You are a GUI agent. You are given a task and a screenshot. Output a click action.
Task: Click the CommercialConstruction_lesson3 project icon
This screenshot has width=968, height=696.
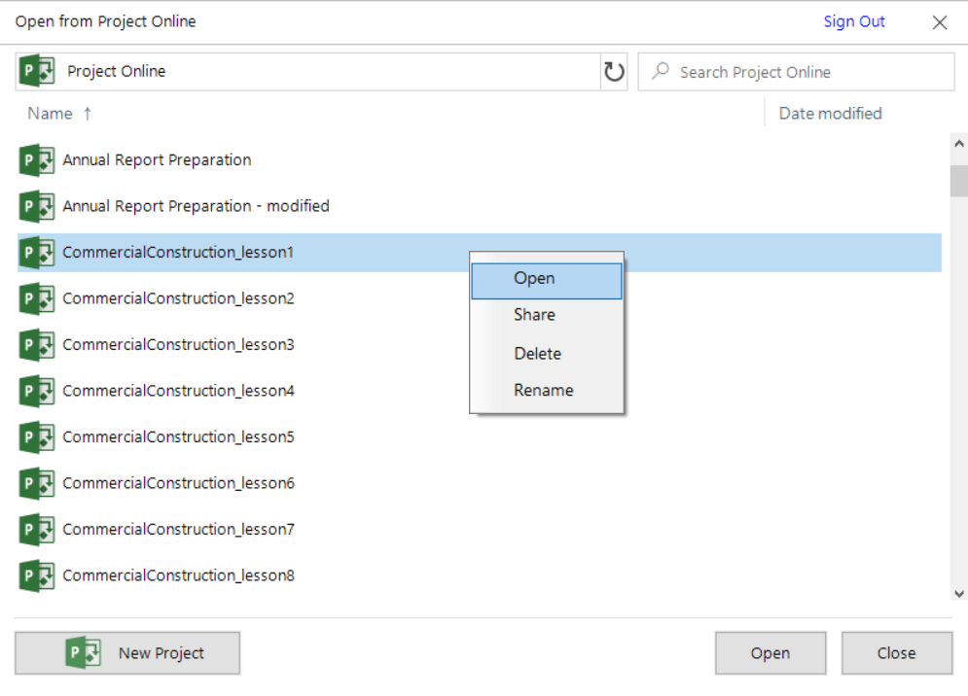pos(36,344)
